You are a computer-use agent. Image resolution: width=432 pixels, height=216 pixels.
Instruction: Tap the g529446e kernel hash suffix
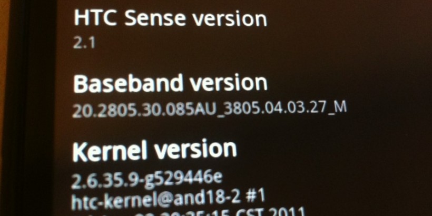tap(183, 179)
